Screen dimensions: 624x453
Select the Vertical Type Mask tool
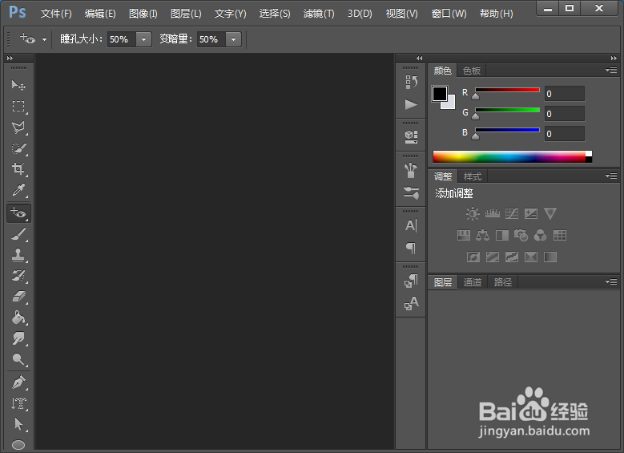[x=18, y=403]
